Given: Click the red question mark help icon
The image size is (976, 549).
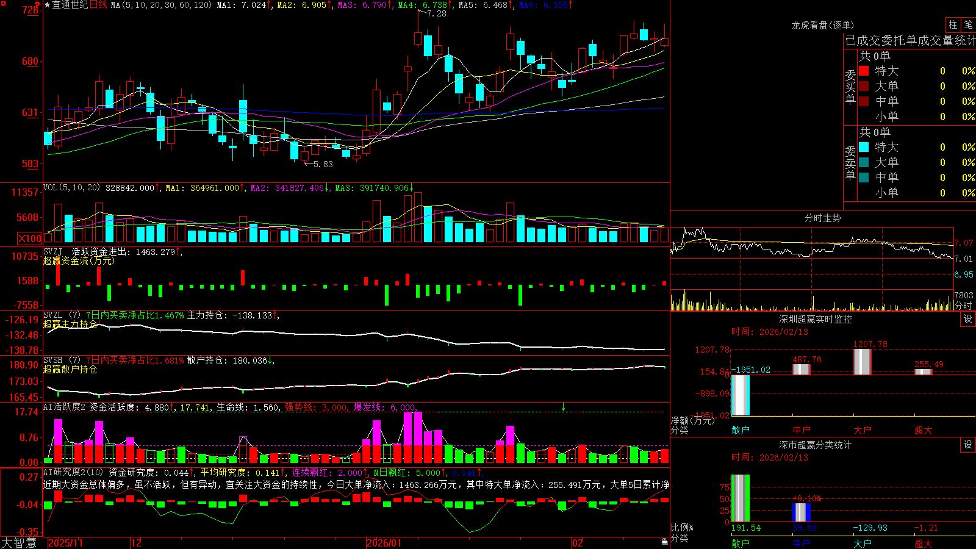Looking at the screenshot, I should [x=38, y=5].
